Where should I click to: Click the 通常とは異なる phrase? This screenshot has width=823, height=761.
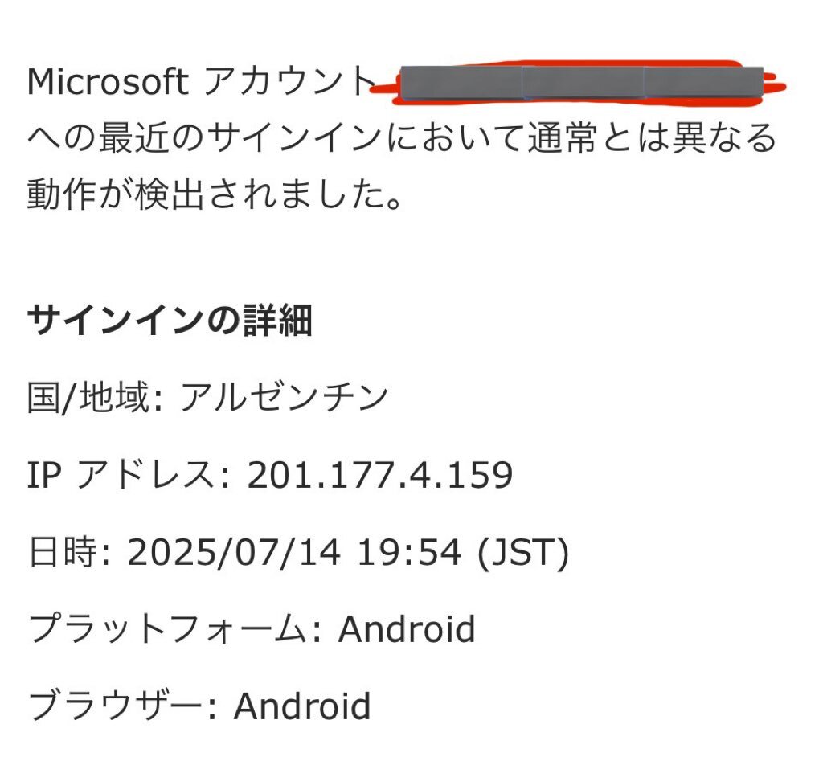(651, 138)
